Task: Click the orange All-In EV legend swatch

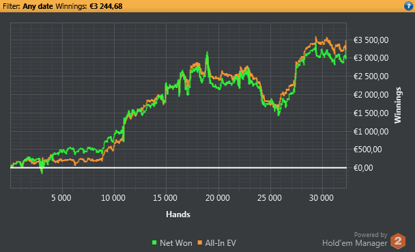Action: [200, 242]
